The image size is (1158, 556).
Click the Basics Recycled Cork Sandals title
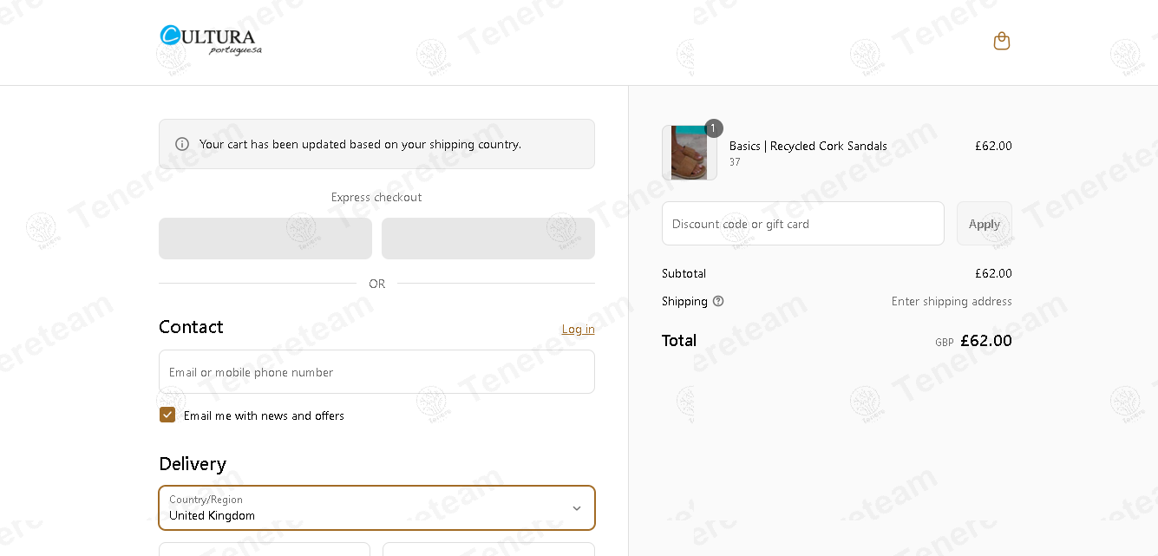[x=808, y=146]
